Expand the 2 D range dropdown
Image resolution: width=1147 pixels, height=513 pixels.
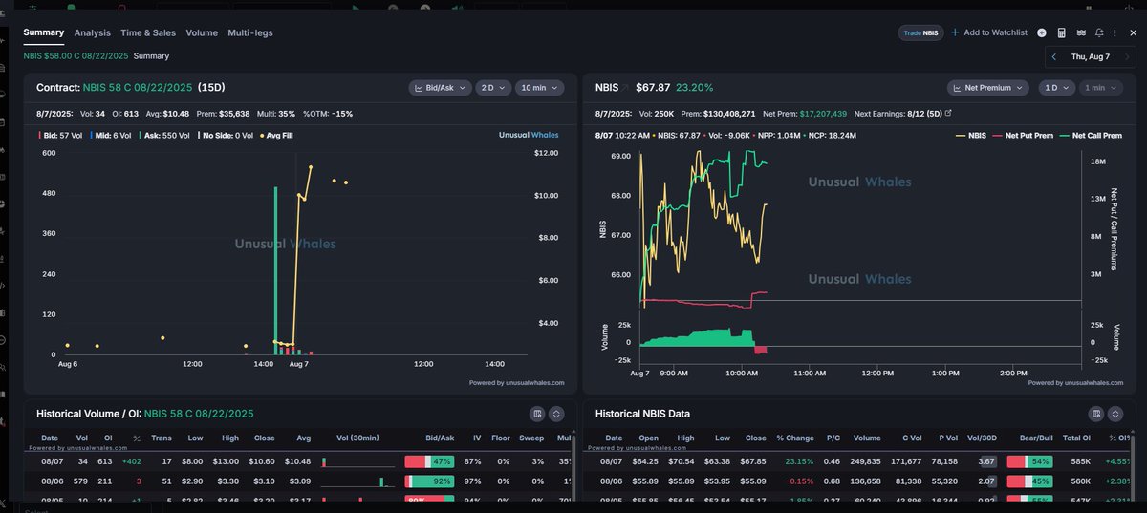pos(492,88)
